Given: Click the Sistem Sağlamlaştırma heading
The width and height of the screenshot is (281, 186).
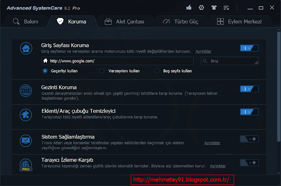Looking at the screenshot, I should [x=68, y=137].
